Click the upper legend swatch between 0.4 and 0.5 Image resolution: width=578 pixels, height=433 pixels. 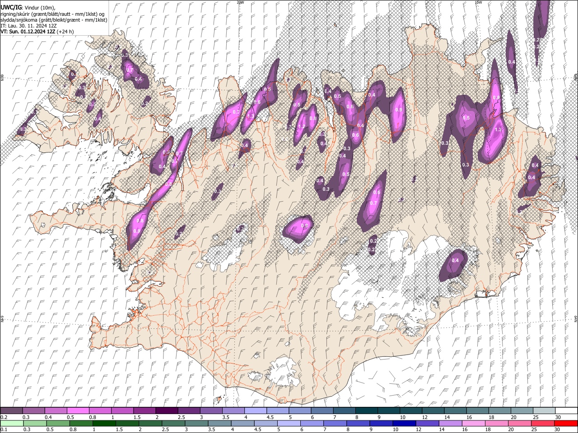click(56, 410)
